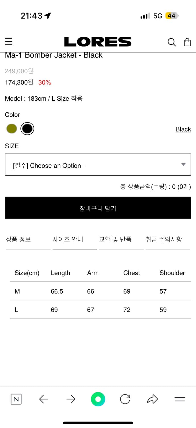The image size is (196, 428).
Task: Open the shopping cart icon
Action: pos(187,42)
